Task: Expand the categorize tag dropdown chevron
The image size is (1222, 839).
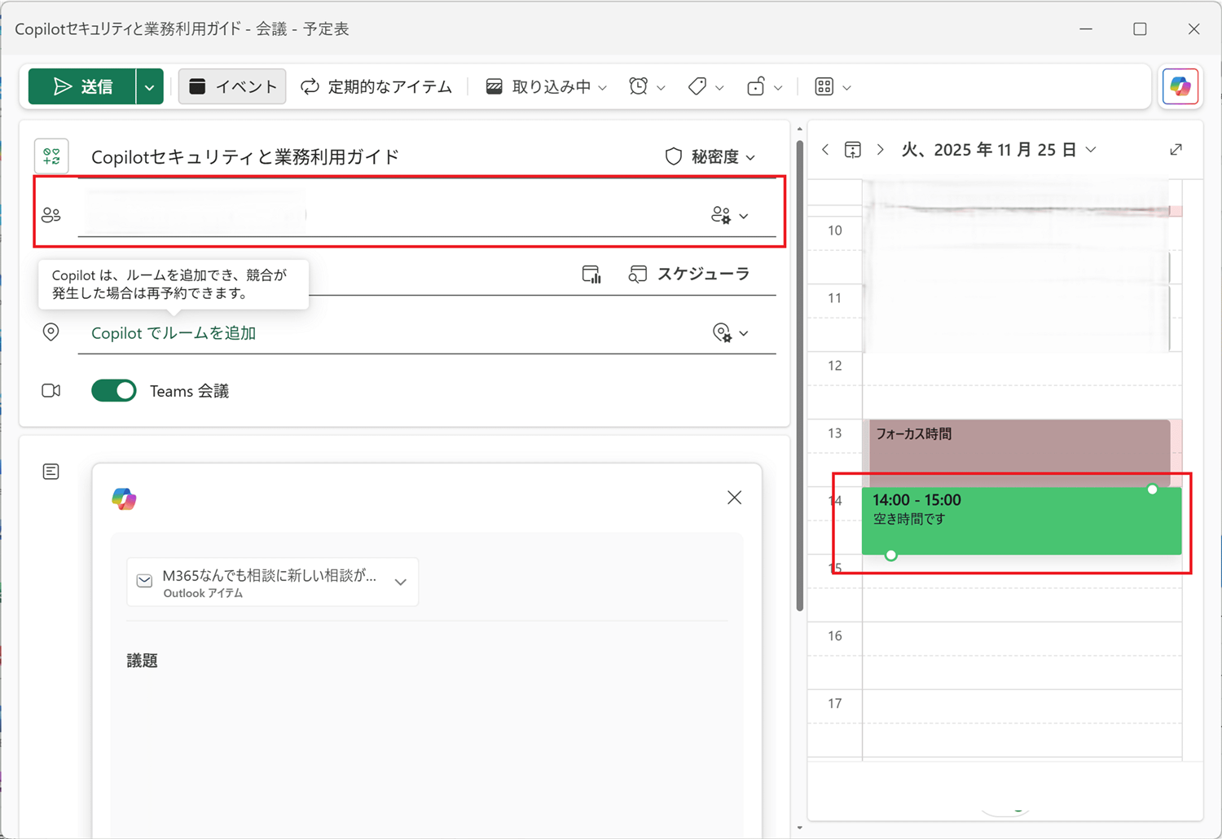Action: 719,87
